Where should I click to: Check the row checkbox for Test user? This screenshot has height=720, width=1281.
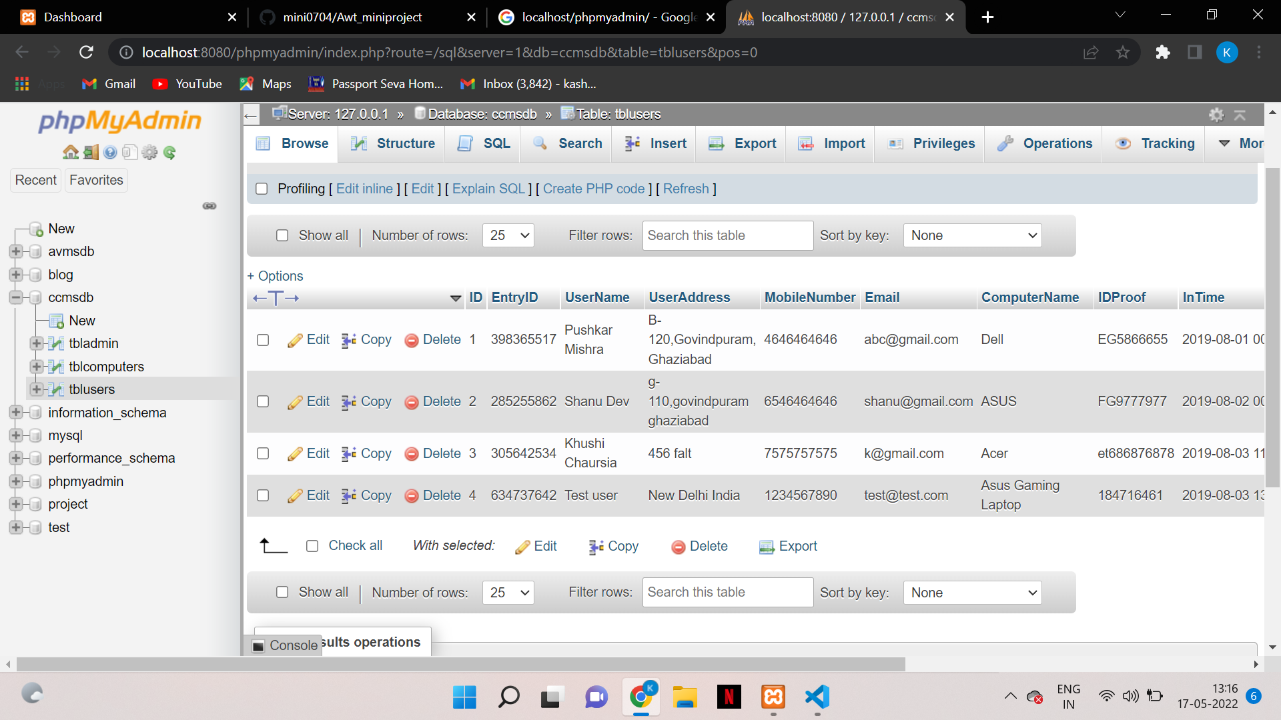[262, 495]
